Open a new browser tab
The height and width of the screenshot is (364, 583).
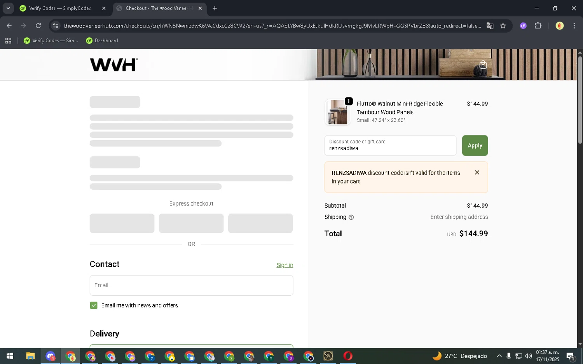coord(215,8)
